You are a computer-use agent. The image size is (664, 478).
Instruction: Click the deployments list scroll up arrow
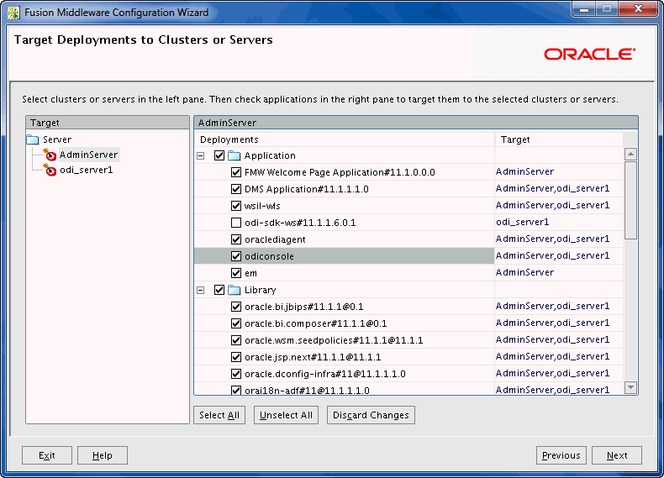(x=630, y=154)
